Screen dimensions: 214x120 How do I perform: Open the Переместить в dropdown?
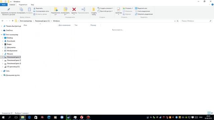pyautogui.click(x=56, y=11)
